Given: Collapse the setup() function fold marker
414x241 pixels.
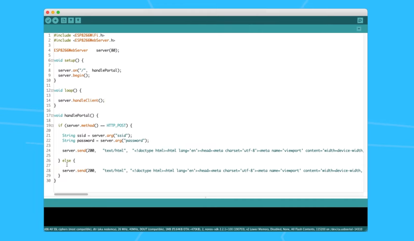Looking at the screenshot, I should (52, 60).
